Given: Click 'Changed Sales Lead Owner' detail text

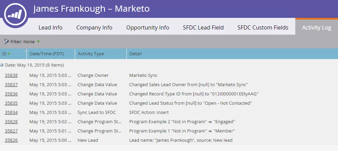Looking at the screenshot, I should (x=188, y=85).
